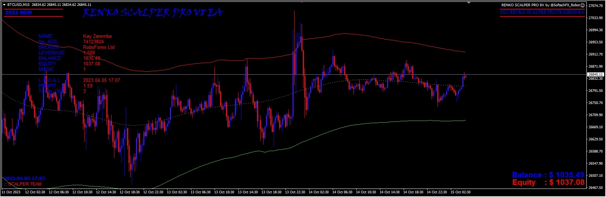Click account number 74123824

coord(93,42)
